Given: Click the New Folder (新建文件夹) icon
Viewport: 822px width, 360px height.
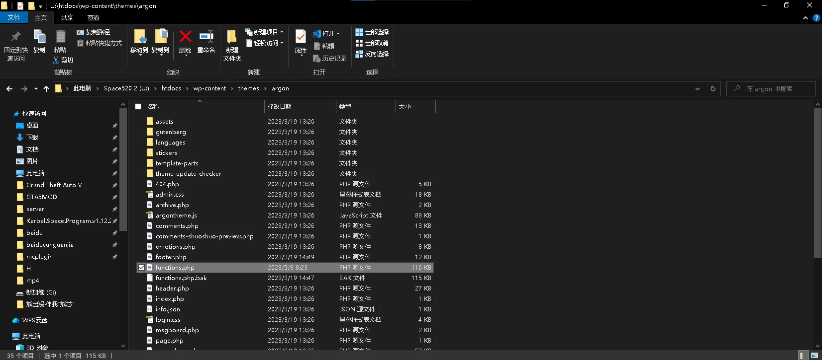Looking at the screenshot, I should point(232,37).
